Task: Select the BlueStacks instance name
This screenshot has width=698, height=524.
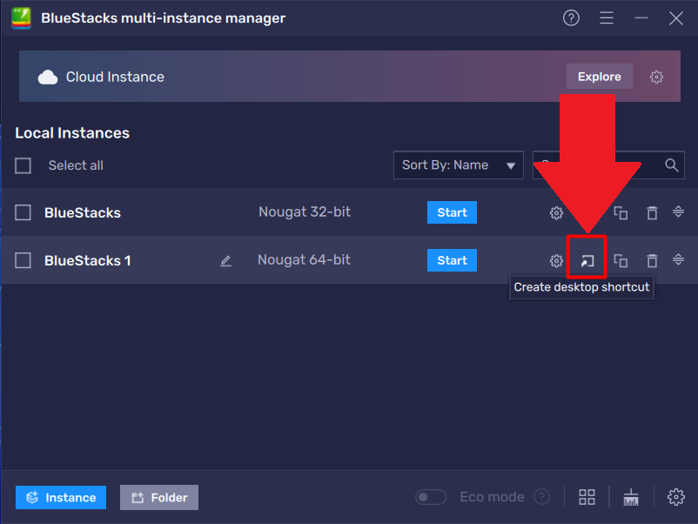Action: tap(83, 212)
